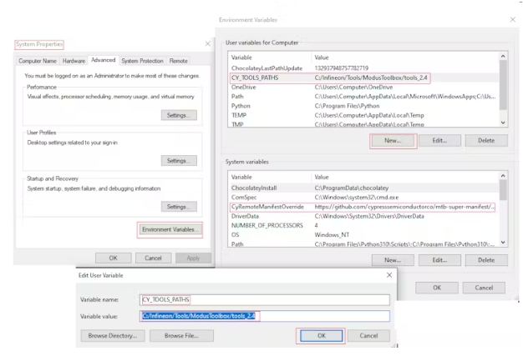Open Performance Settings button
Image resolution: width=523 pixels, height=356 pixels.
[x=180, y=115]
